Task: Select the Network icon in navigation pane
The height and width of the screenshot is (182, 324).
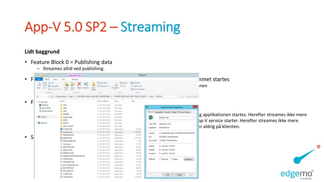Action: click(39, 123)
